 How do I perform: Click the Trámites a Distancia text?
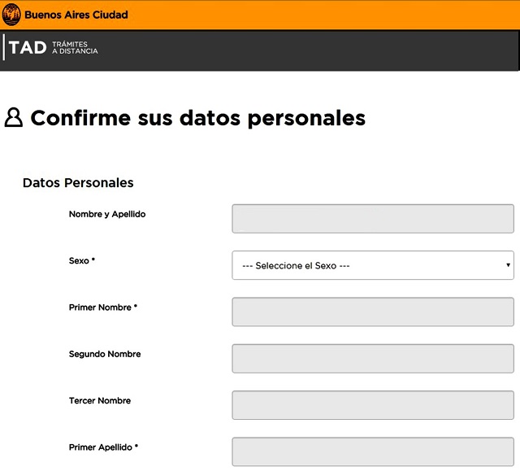click(75, 48)
